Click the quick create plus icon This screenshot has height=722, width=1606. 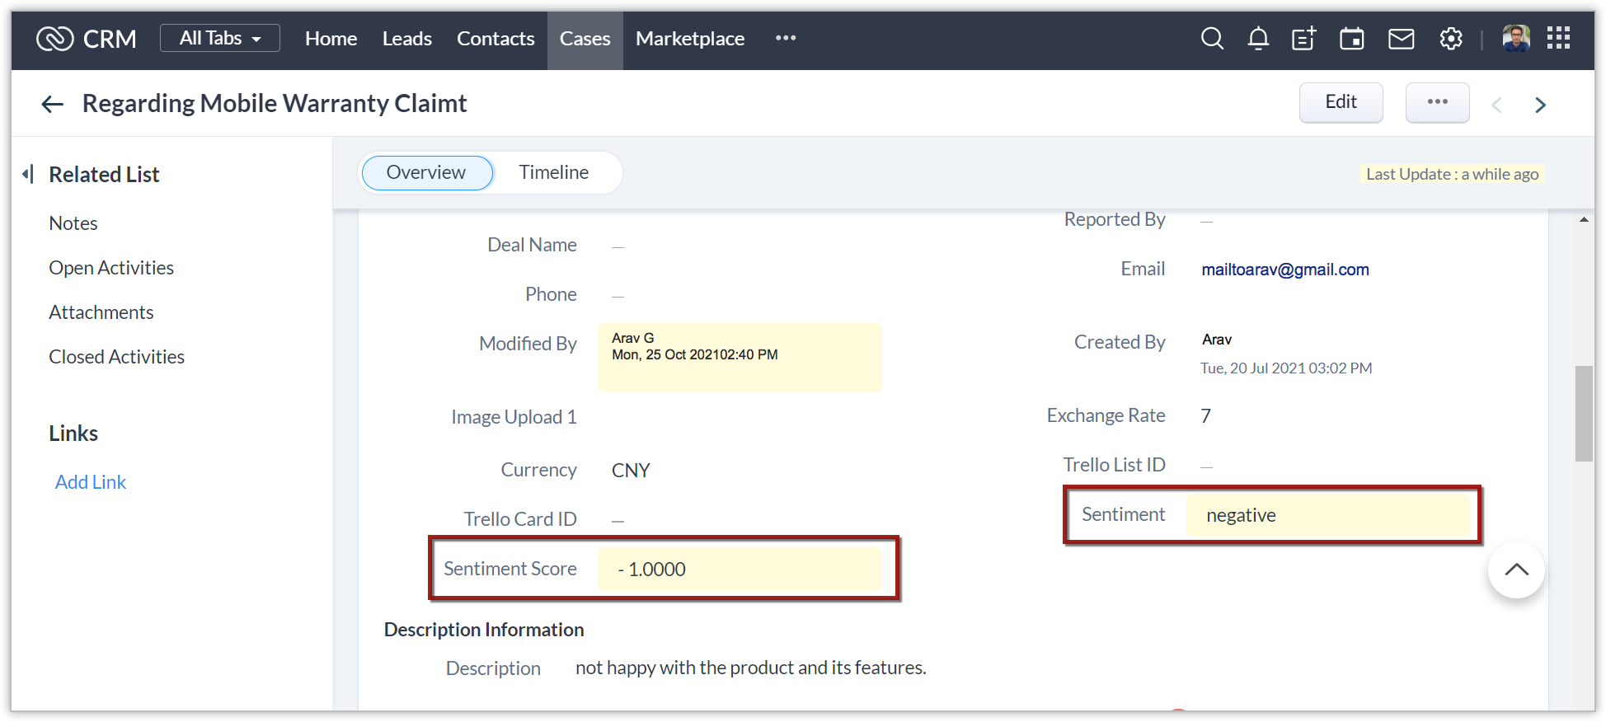pyautogui.click(x=1303, y=39)
